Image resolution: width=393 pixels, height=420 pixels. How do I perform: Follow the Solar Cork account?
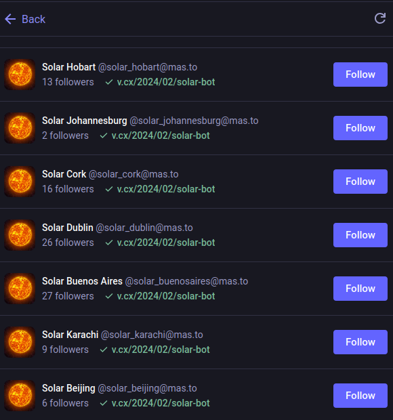pyautogui.click(x=360, y=182)
